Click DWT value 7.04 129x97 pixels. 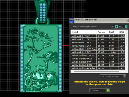pos(112,62)
